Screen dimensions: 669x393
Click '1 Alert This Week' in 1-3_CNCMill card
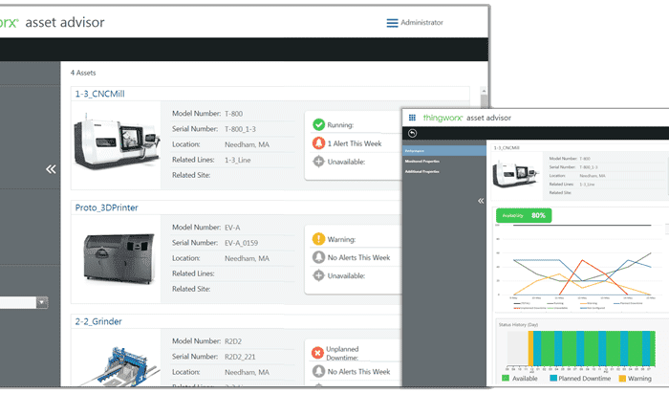[x=355, y=143]
